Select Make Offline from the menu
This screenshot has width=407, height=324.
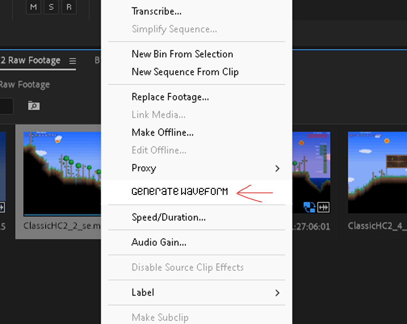[162, 132]
